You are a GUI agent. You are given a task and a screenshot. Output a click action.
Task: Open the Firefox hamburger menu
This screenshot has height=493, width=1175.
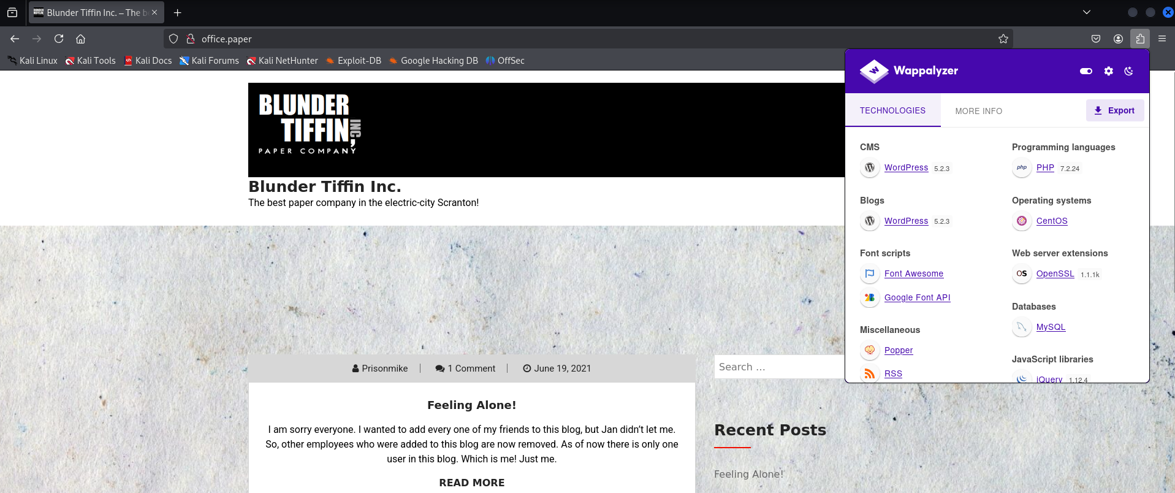[x=1162, y=39]
